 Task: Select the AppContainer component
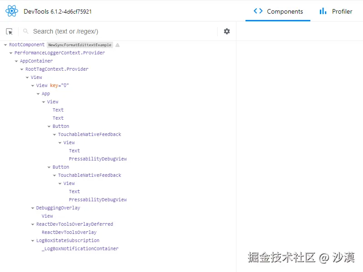coord(36,61)
